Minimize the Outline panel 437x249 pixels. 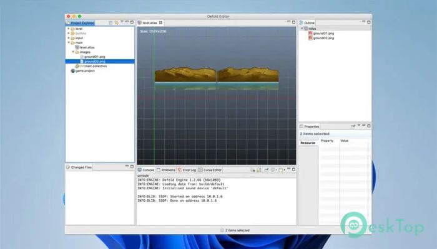[364, 22]
